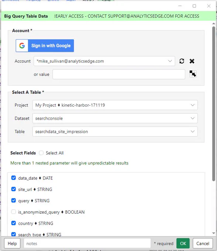The height and width of the screenshot is (251, 217).
Task: Click the vertical scrollbar thumb
Action: (214, 104)
